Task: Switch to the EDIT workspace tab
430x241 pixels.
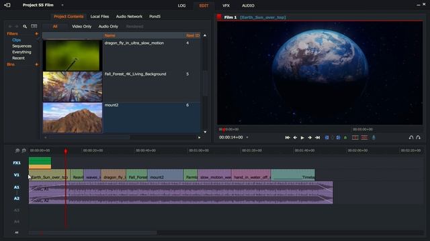Action: point(204,5)
